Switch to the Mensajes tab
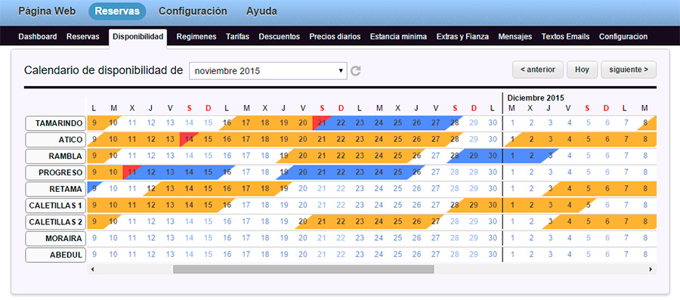This screenshot has width=680, height=300. [515, 37]
